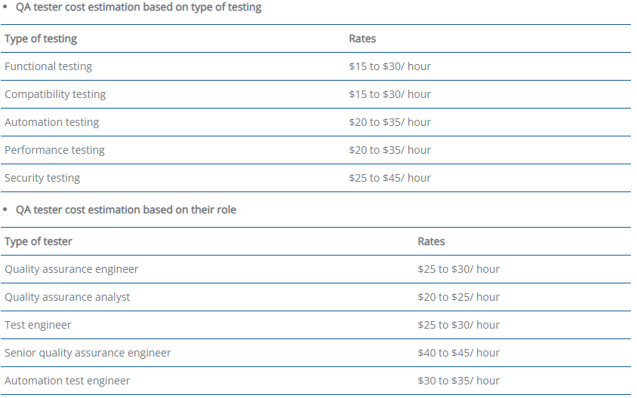Screen dimensions: 637x398
Task: Click heading about type of testing estimation
Action: [139, 8]
